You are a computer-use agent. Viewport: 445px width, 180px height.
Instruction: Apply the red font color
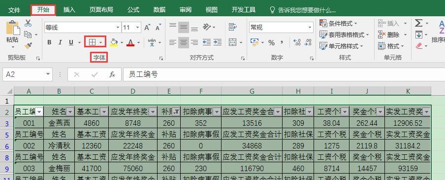pyautogui.click(x=130, y=42)
